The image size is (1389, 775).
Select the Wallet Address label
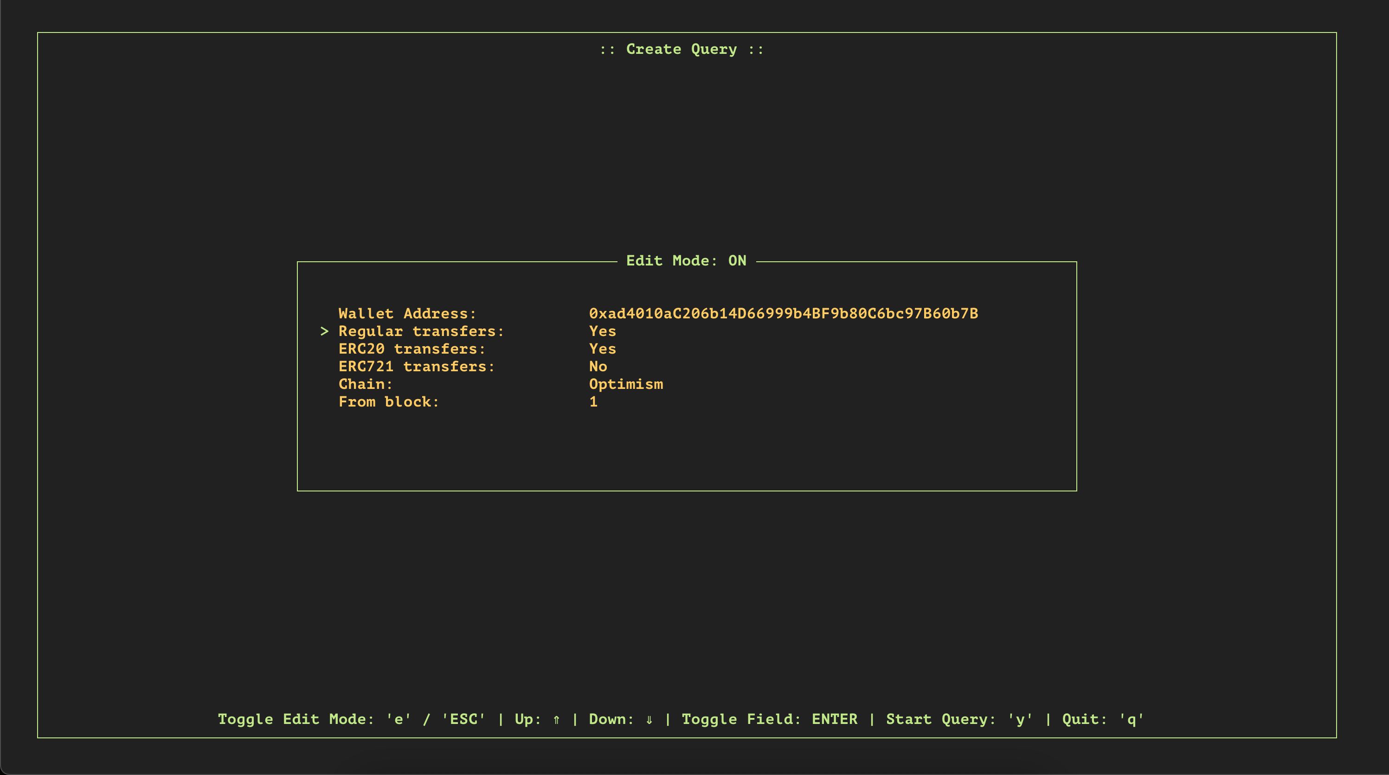click(408, 313)
